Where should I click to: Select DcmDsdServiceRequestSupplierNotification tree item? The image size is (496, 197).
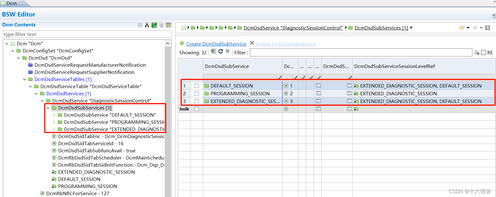pyautogui.click(x=85, y=72)
